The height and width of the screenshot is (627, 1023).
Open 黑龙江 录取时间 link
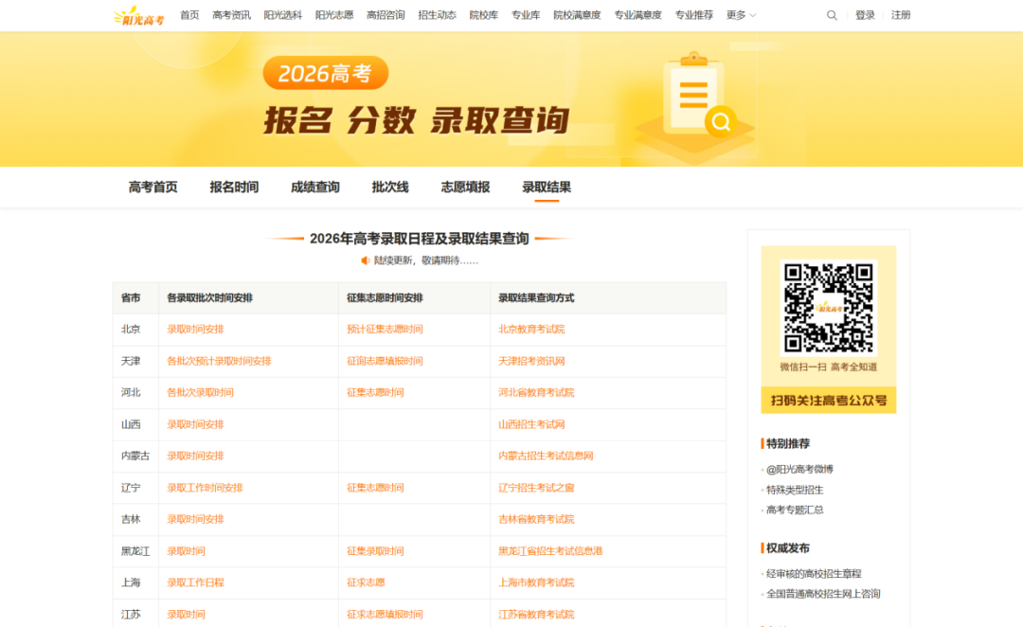186,551
